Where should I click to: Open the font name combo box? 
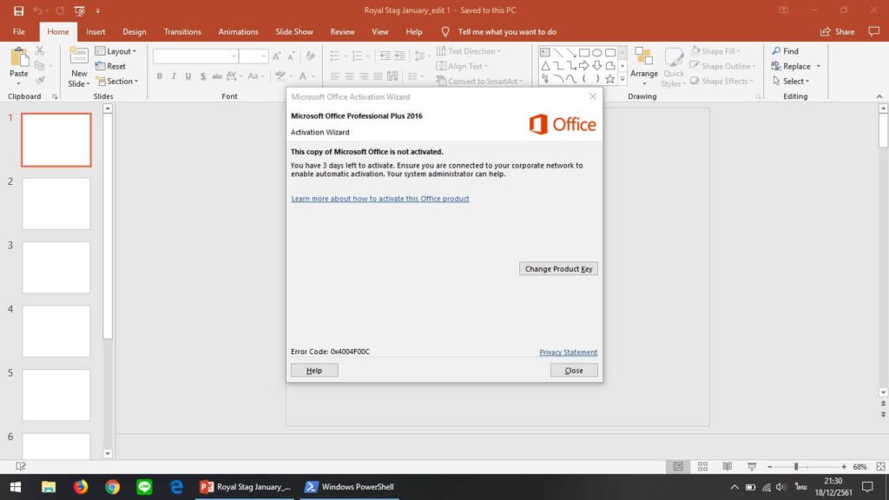(195, 56)
